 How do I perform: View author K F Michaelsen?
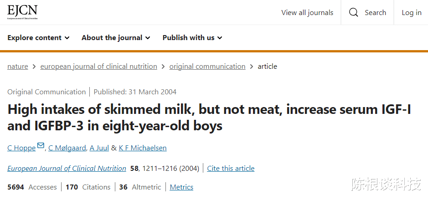[143, 148]
